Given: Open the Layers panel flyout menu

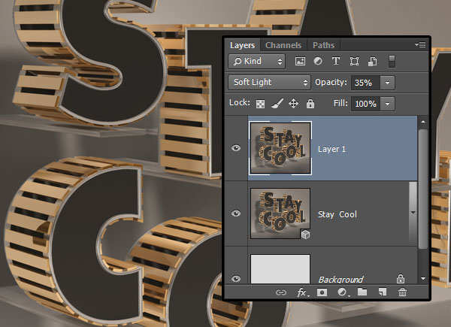Looking at the screenshot, I should click(420, 44).
